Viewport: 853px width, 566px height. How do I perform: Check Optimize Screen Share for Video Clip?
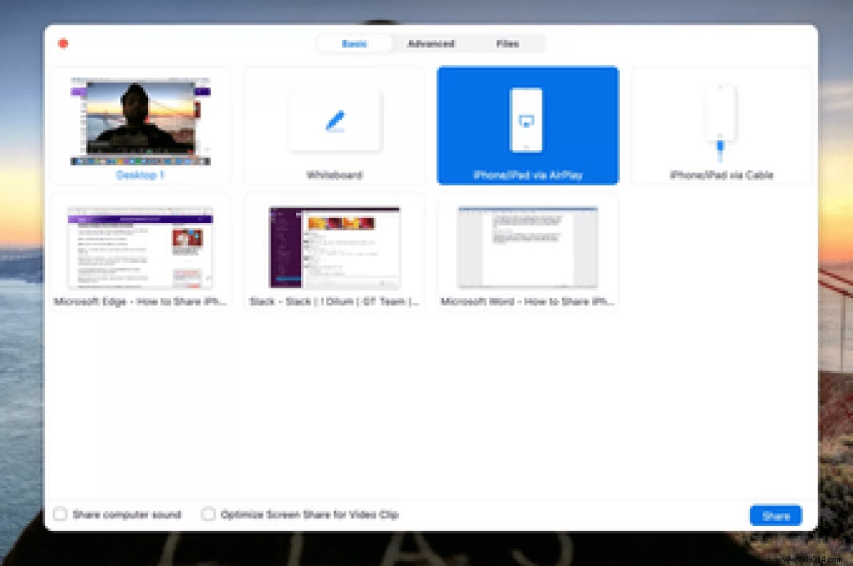(208, 514)
